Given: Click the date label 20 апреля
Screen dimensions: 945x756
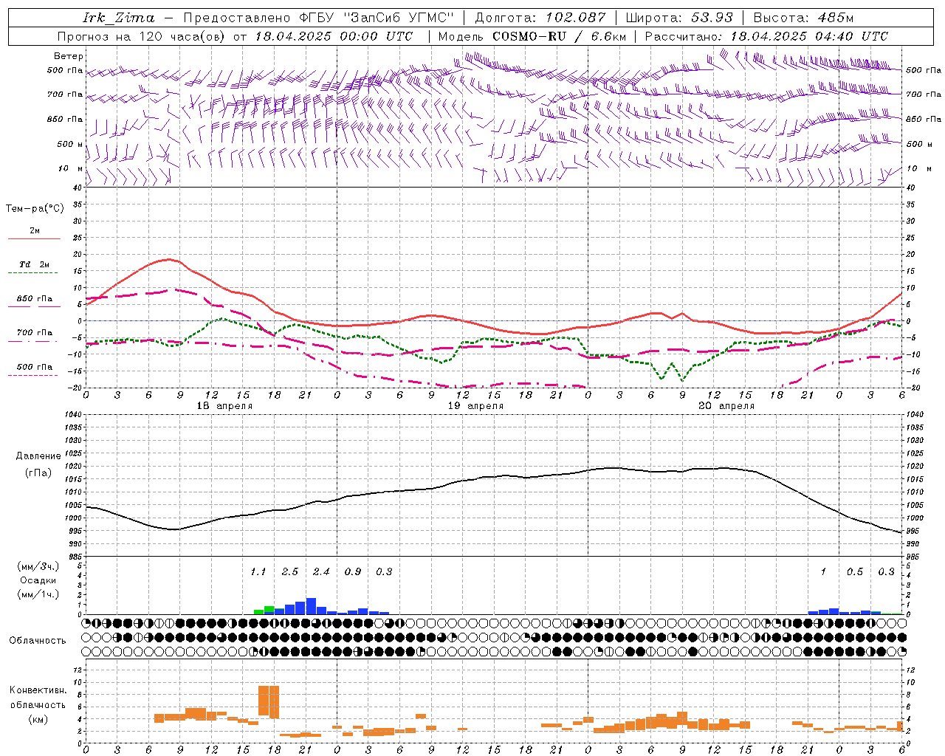Looking at the screenshot, I should tap(726, 406).
